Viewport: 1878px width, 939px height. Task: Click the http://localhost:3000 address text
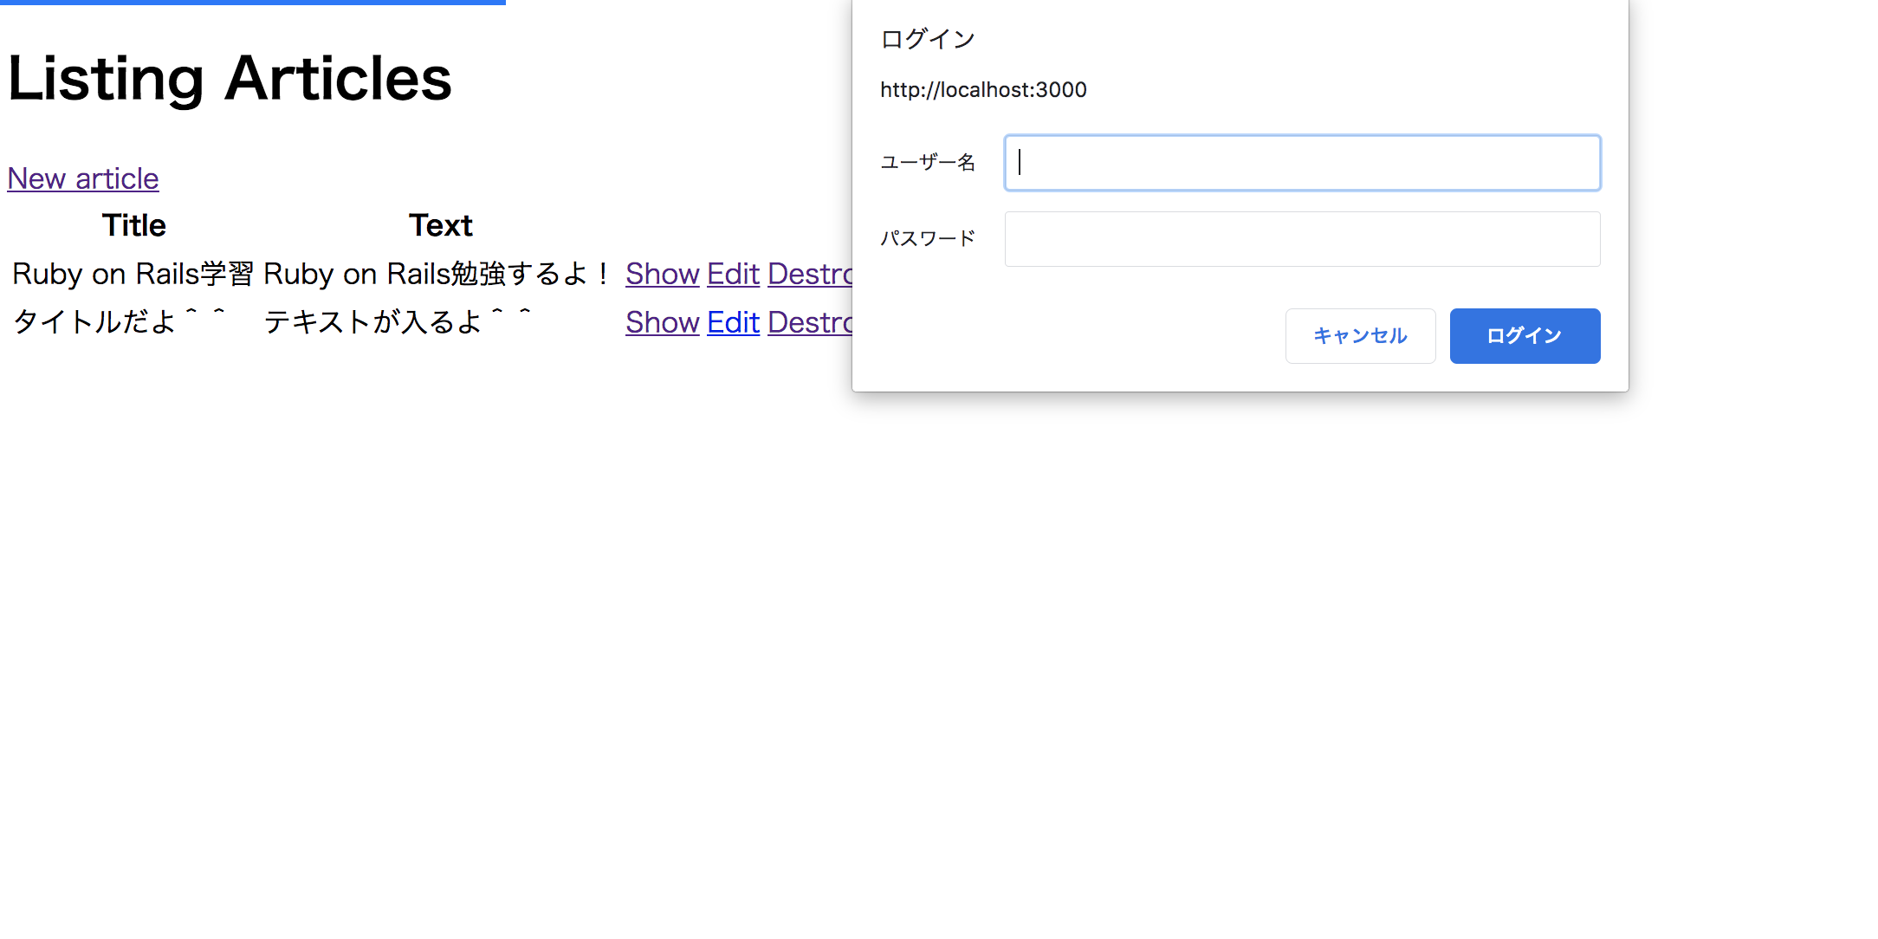pyautogui.click(x=983, y=90)
